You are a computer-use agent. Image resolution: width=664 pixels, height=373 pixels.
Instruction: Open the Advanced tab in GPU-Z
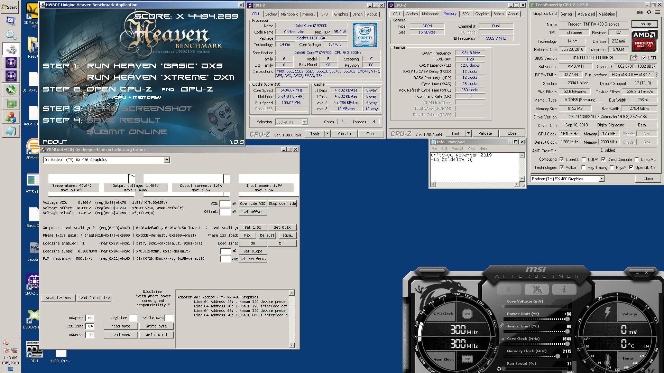point(586,14)
